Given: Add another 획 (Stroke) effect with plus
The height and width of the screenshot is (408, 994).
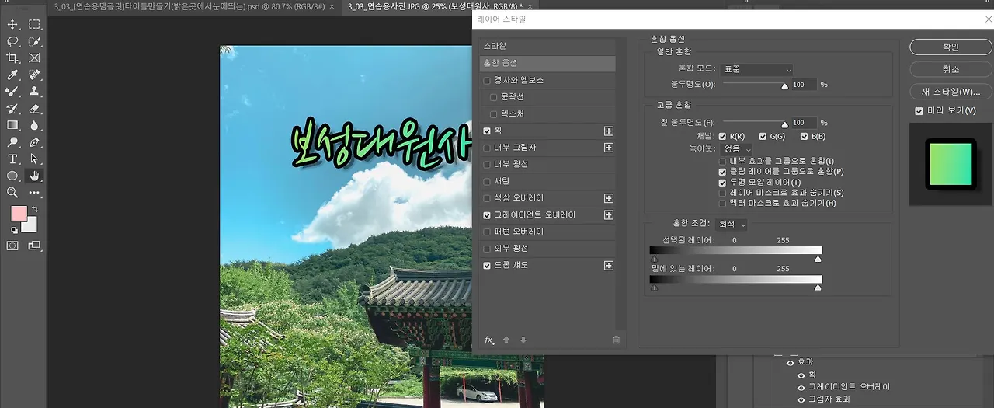Looking at the screenshot, I should (609, 131).
